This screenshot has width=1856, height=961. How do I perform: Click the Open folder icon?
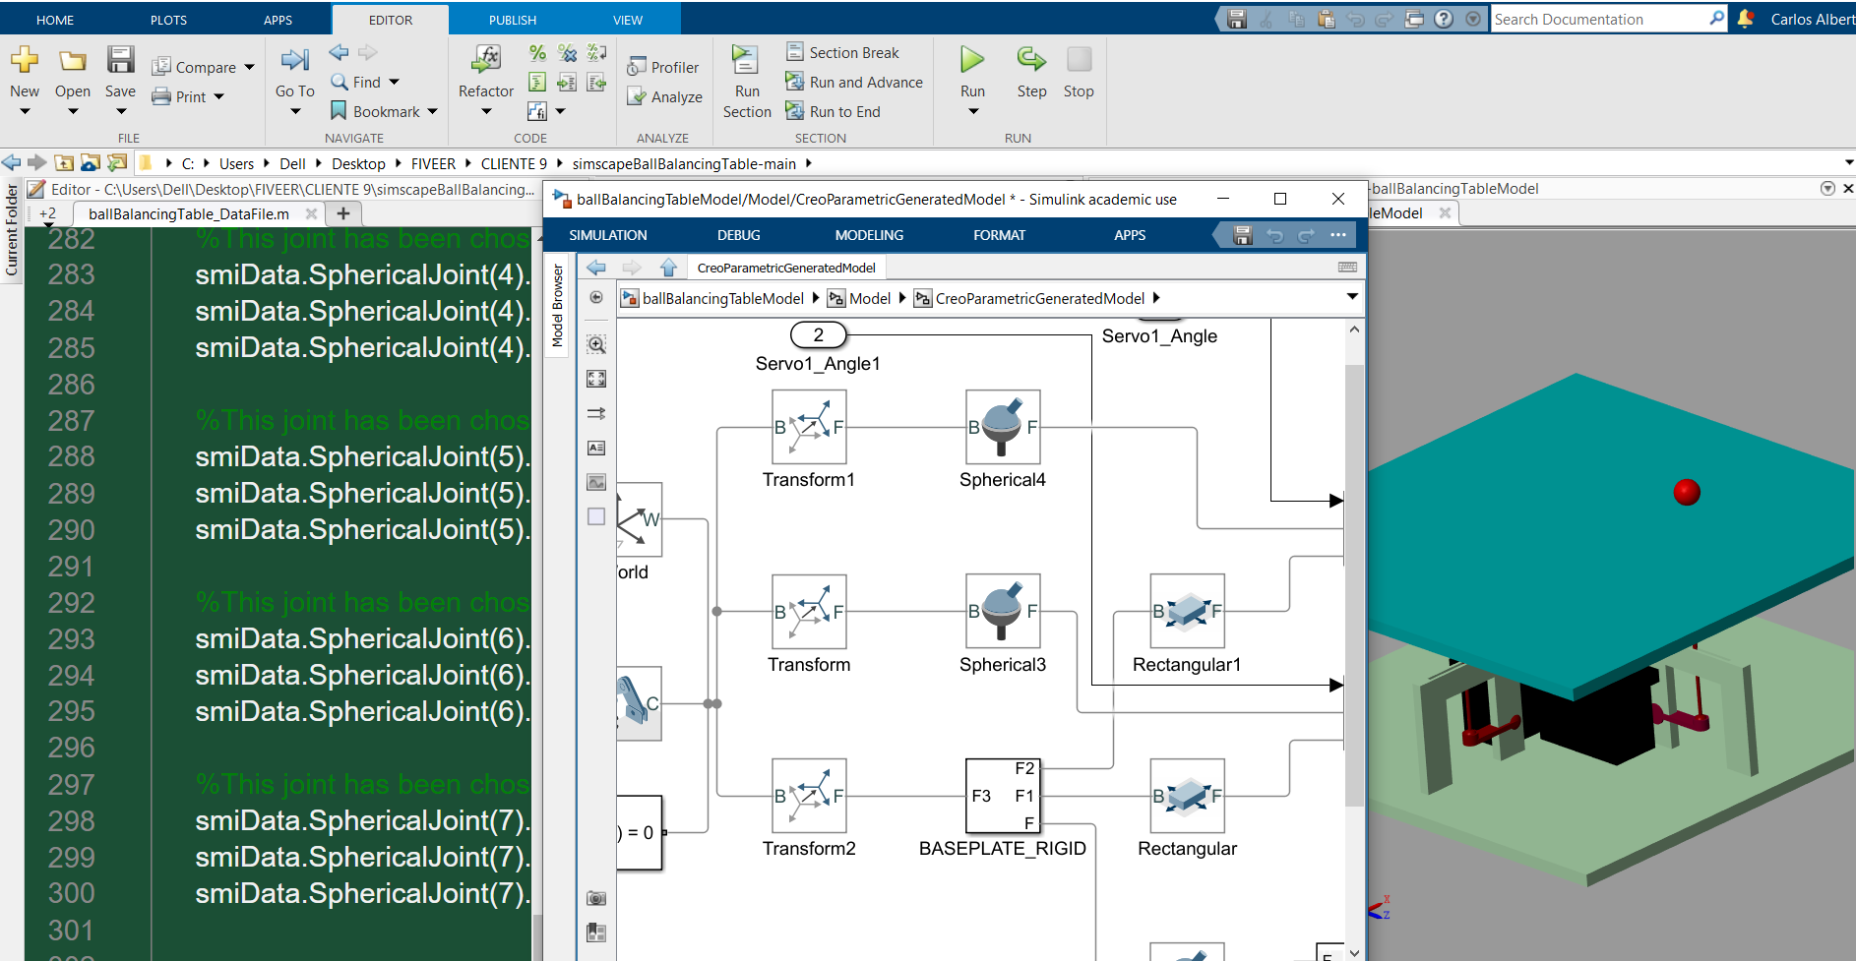tap(72, 60)
